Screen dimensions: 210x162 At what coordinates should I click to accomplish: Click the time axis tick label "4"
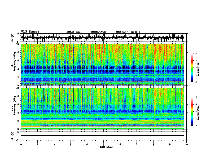[x=87, y=145]
